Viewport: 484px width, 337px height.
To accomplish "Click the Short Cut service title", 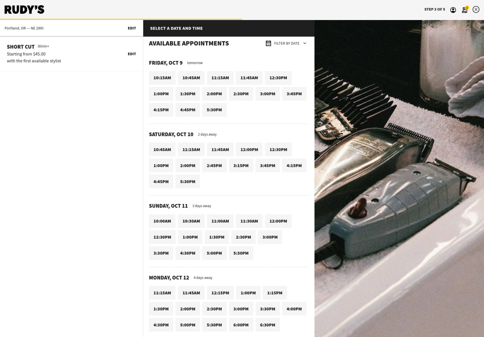I will pos(21,47).
